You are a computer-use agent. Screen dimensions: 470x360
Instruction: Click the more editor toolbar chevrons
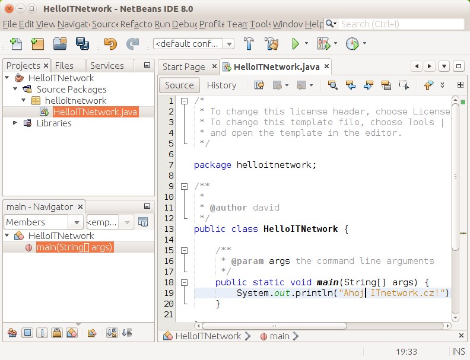tap(443, 85)
